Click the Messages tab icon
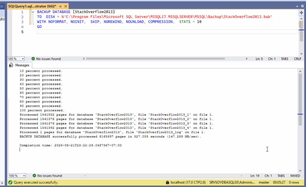 [x=11, y=65]
